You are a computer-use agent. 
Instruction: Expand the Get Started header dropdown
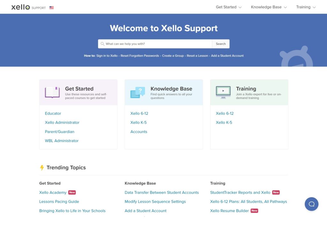click(229, 7)
